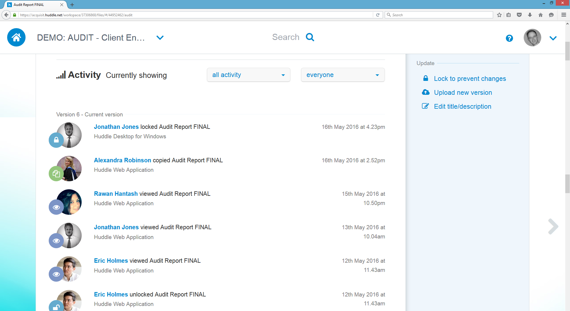Image resolution: width=570 pixels, height=311 pixels.
Task: Click the browser Pocket icon
Action: pos(519,15)
